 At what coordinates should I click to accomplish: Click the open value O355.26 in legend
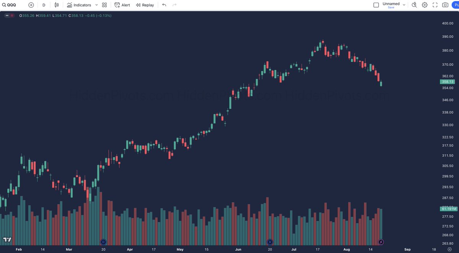[27, 16]
